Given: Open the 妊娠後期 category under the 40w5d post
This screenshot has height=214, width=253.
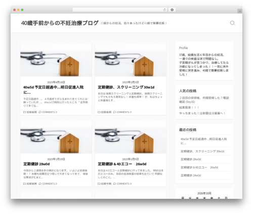Looking at the screenshot, I should tap(32, 112).
